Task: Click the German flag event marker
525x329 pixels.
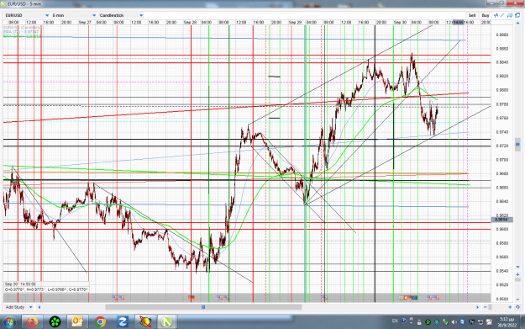Action: (x=192, y=297)
